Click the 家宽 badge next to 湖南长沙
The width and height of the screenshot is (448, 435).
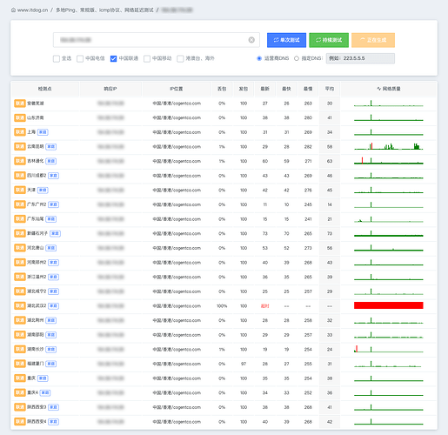(51, 350)
